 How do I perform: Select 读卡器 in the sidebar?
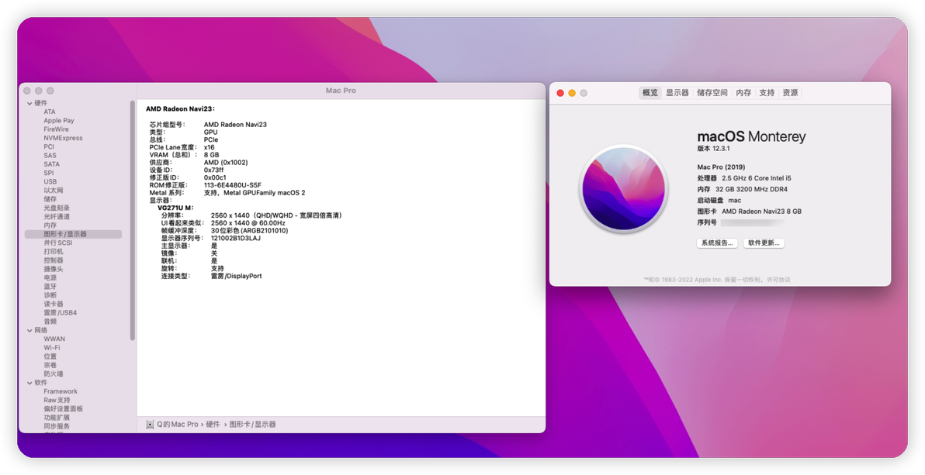click(x=53, y=304)
